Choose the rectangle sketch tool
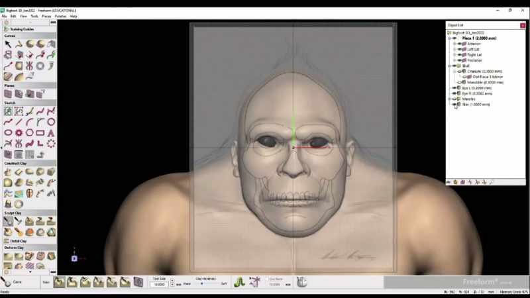This screenshot has width=530, height=298. [40, 133]
